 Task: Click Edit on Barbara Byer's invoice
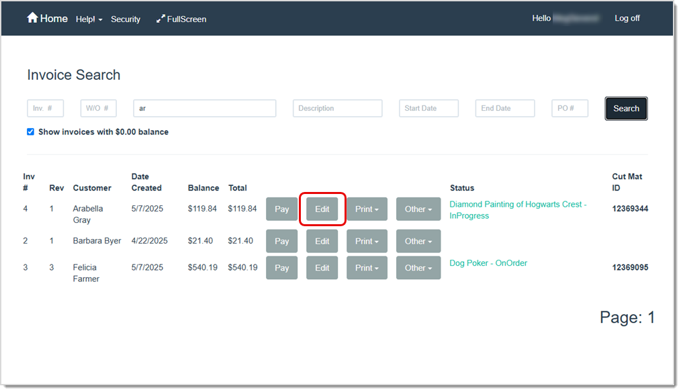[x=322, y=240]
